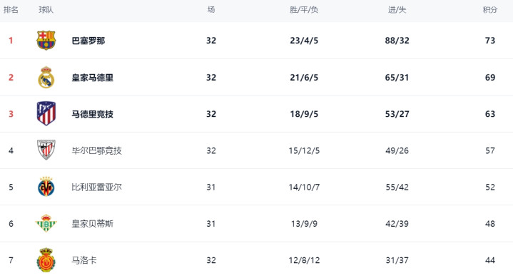This screenshot has height=278, width=513.
Task: Open the 比利亚雷亚尔 team link
Action: [x=97, y=187]
